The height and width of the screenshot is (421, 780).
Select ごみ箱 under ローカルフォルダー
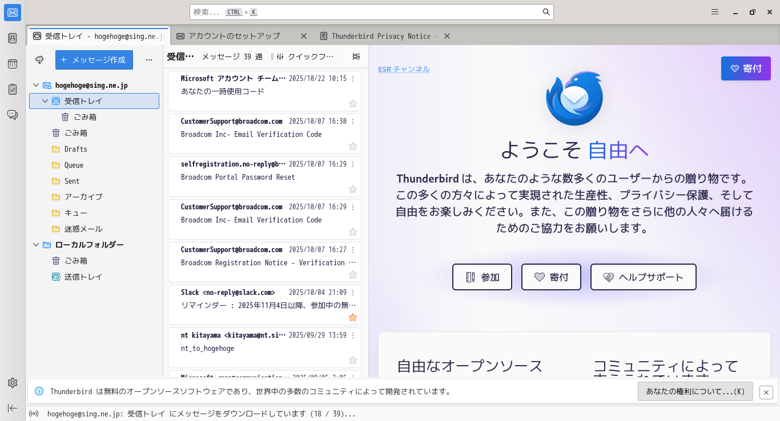click(94, 261)
